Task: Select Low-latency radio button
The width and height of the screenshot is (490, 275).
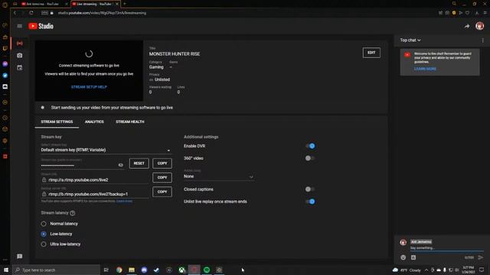Action: coord(44,235)
